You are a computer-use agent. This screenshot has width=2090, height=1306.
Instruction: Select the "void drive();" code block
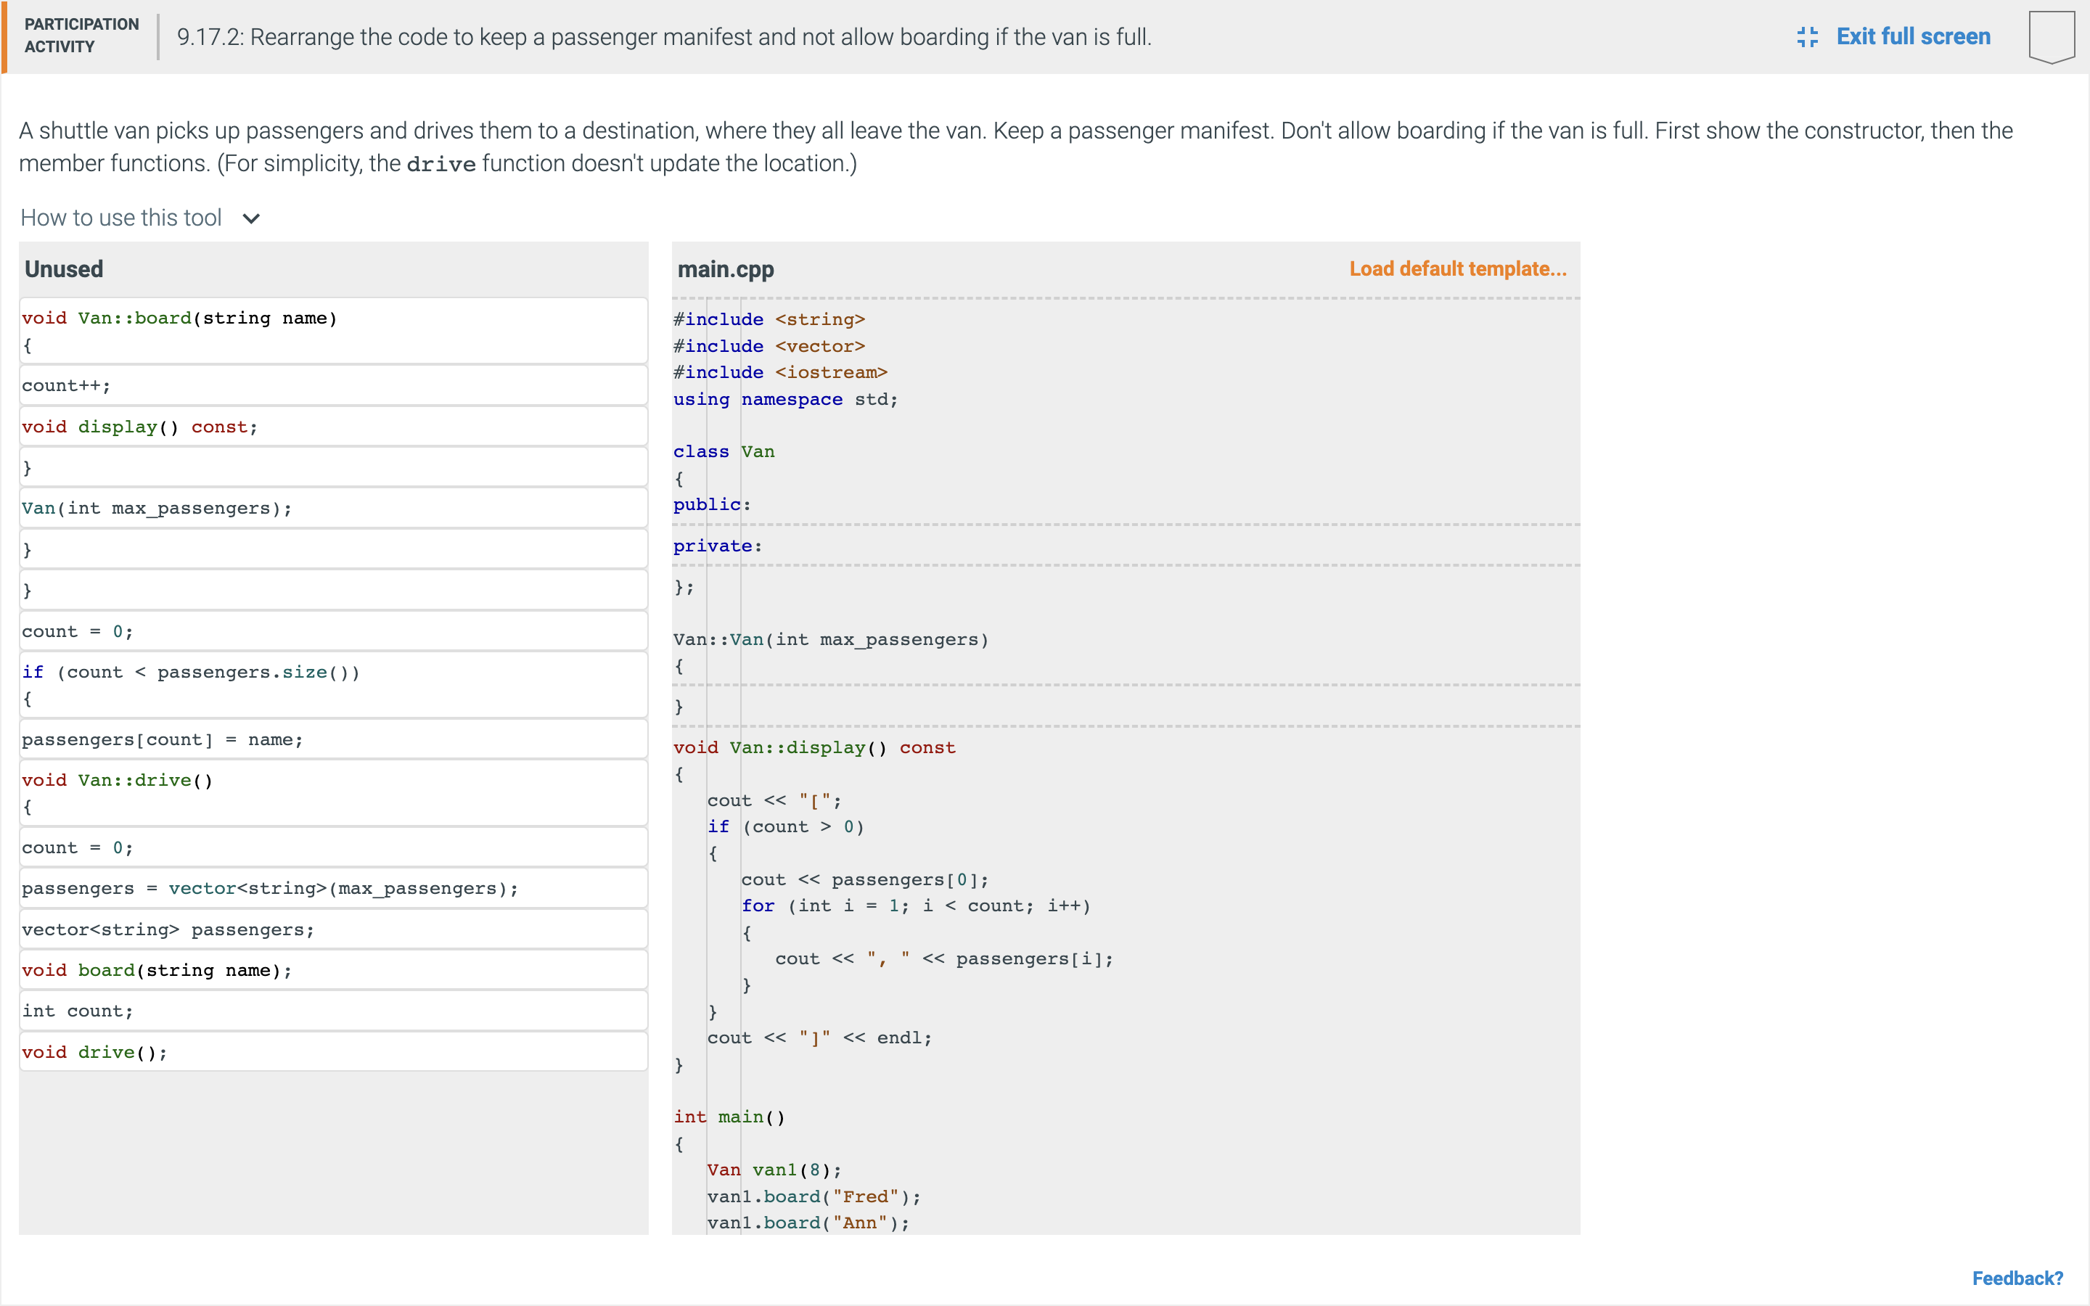[332, 1051]
